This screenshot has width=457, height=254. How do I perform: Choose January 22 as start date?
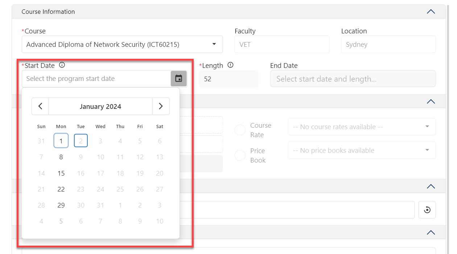[61, 189]
